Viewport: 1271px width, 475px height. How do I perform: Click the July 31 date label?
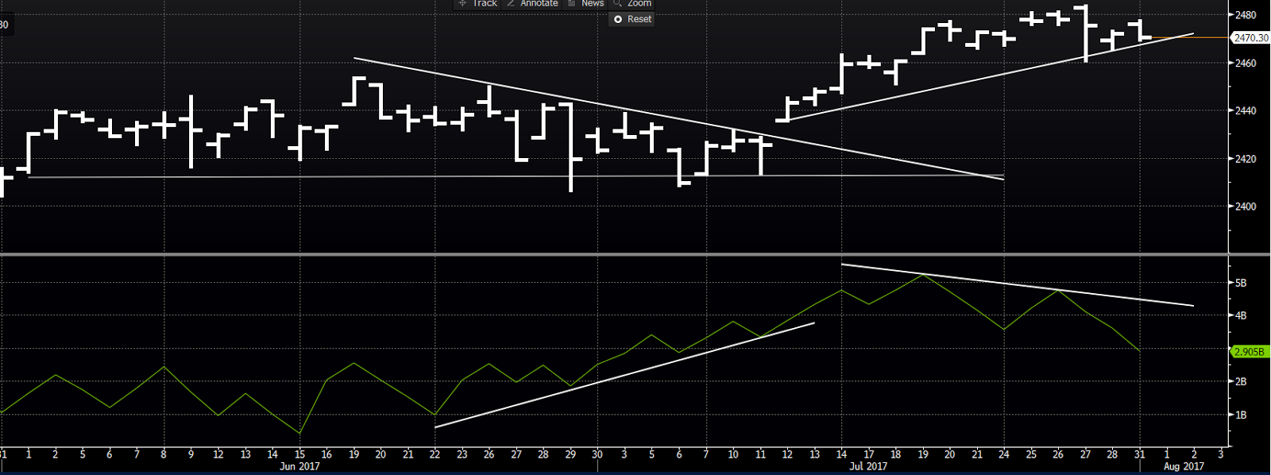(x=1139, y=454)
